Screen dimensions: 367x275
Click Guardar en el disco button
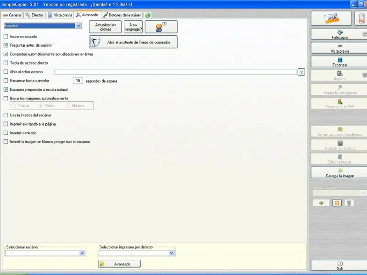click(340, 145)
